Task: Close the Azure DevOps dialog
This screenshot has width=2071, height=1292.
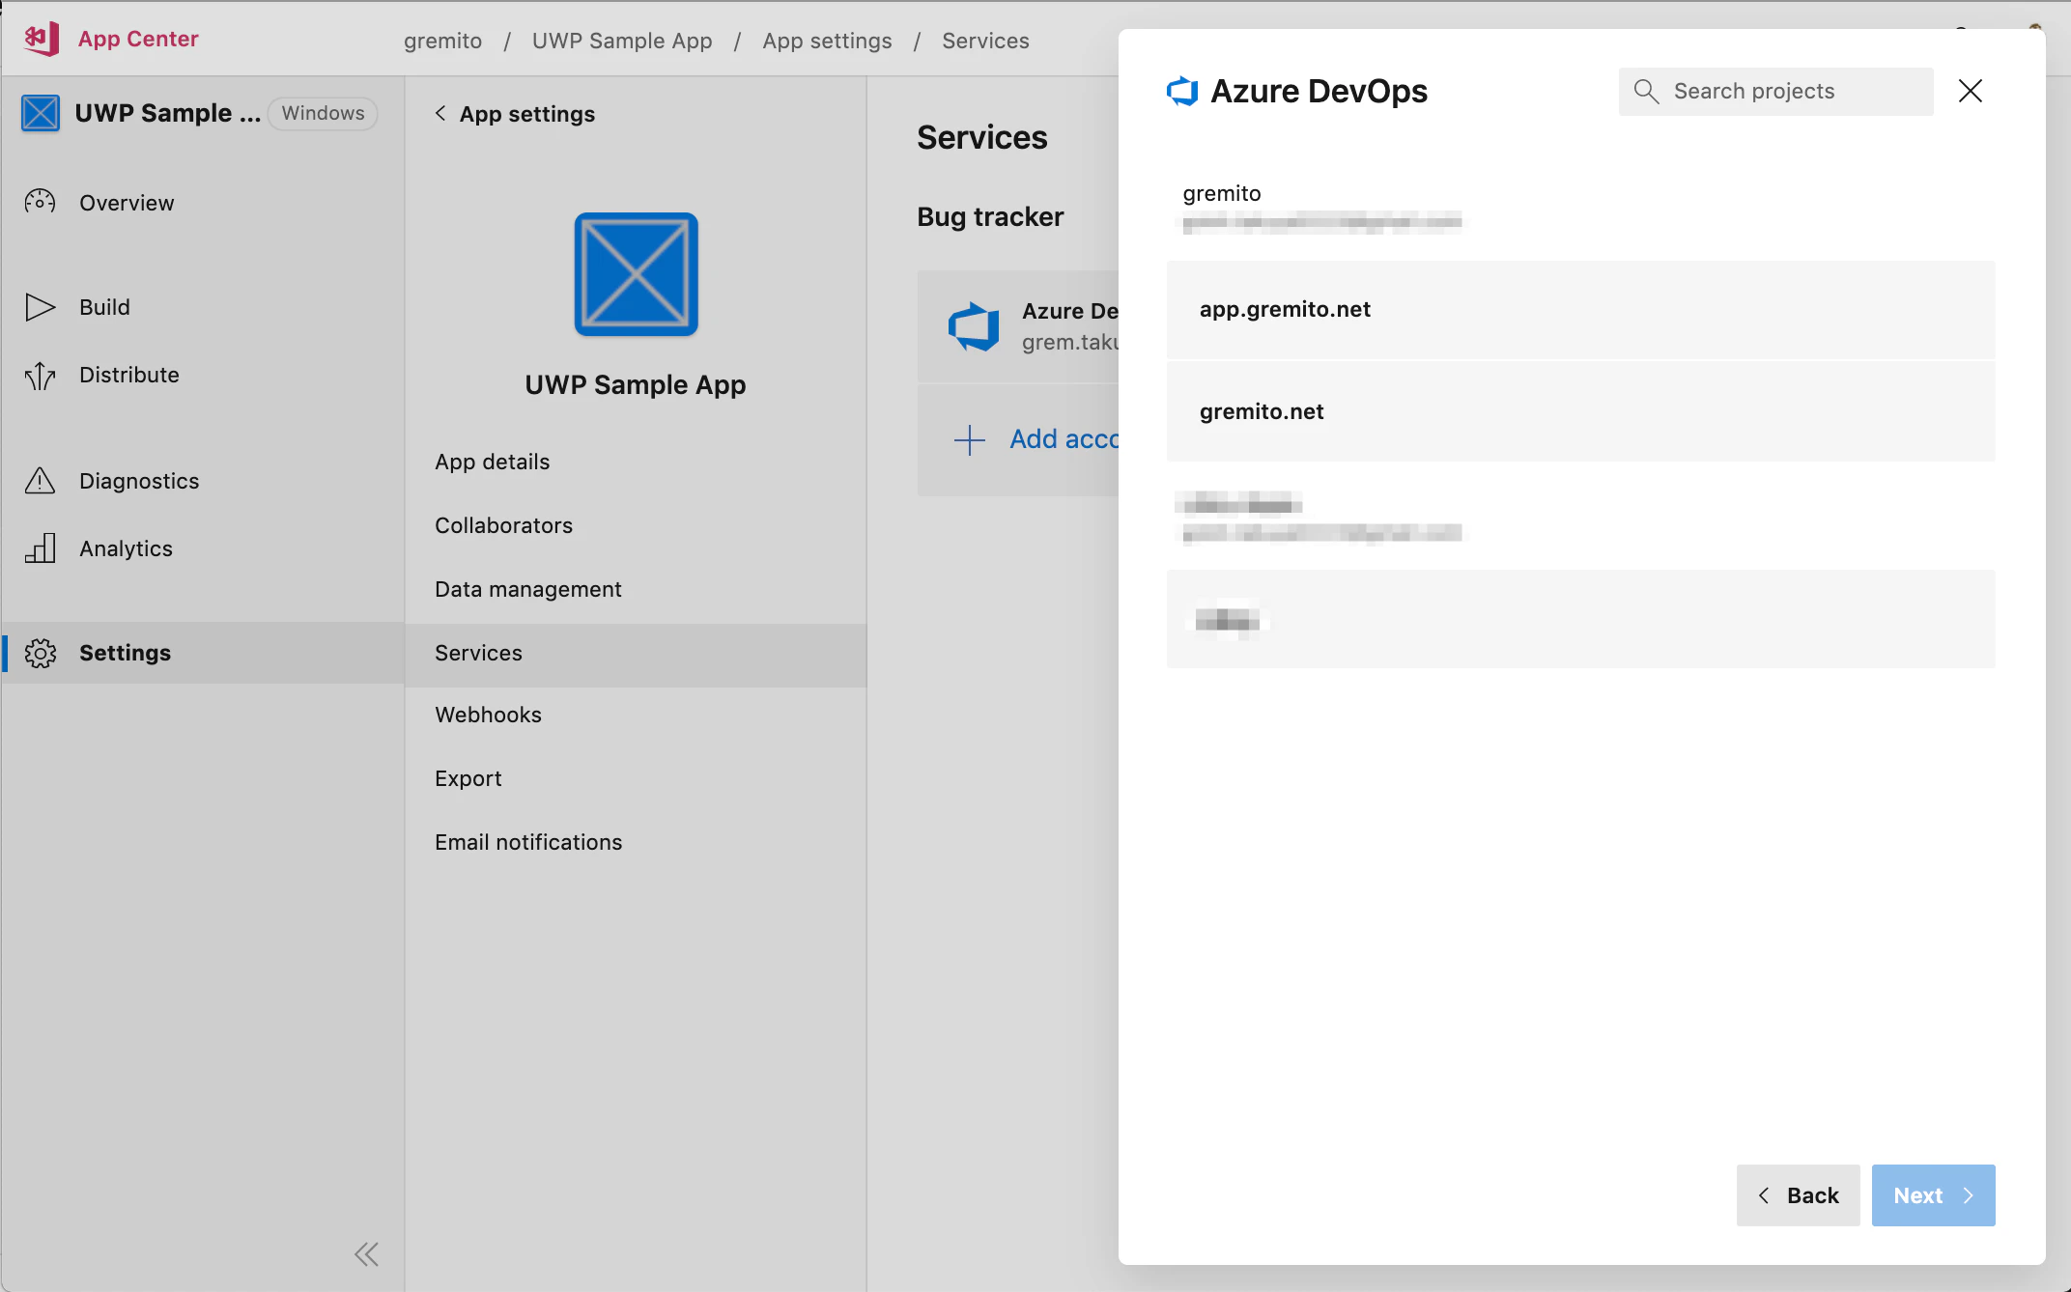Action: click(1971, 91)
